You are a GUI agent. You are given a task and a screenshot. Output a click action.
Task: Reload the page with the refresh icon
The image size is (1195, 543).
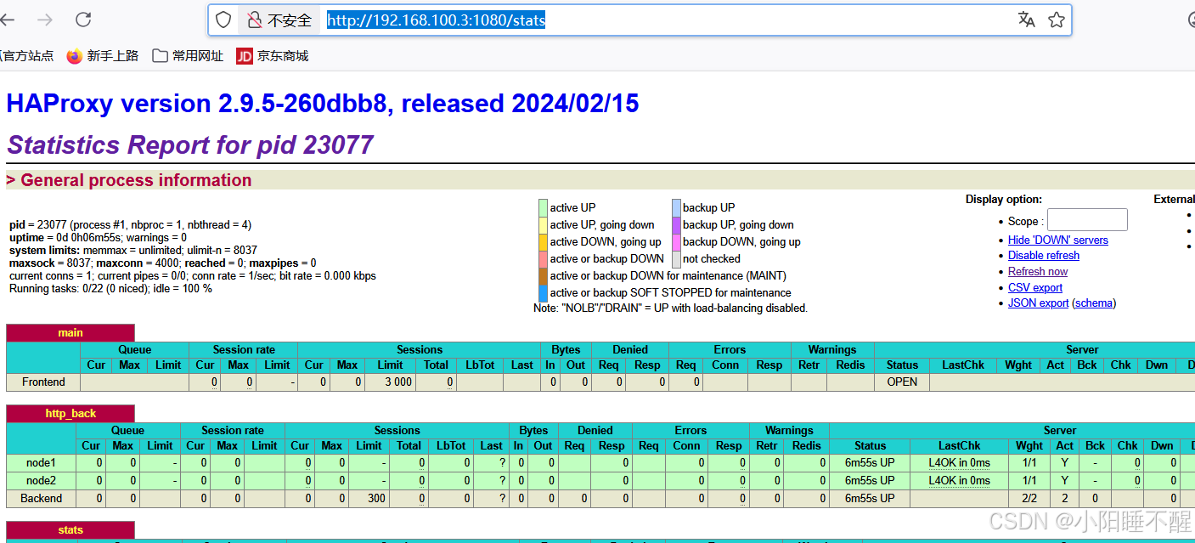coord(83,20)
